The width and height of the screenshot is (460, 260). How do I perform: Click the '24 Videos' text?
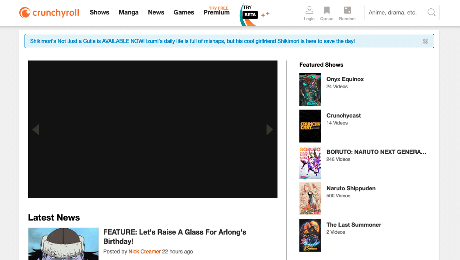337,86
